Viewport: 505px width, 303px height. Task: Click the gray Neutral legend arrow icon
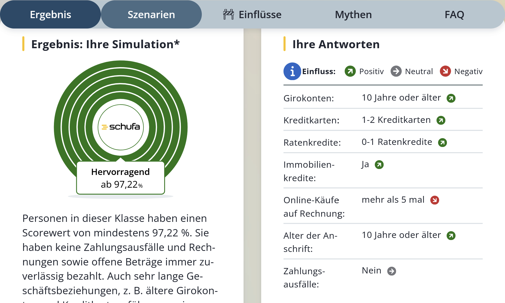pyautogui.click(x=396, y=71)
